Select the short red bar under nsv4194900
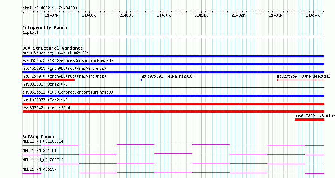Image resolution: width=335 pixels, height=178 pixels. (x=48, y=80)
